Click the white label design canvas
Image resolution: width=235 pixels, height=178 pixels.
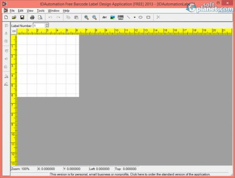tap(48, 66)
